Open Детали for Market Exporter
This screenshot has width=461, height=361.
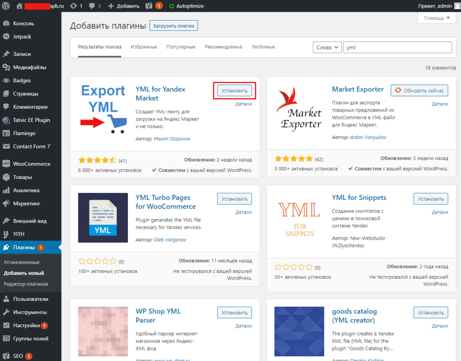(x=440, y=104)
